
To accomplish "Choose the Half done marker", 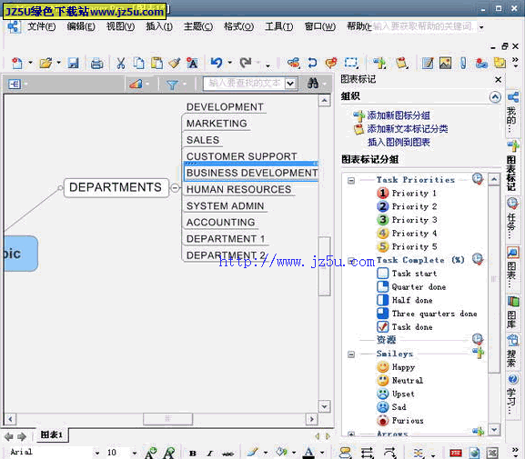I will click(383, 300).
